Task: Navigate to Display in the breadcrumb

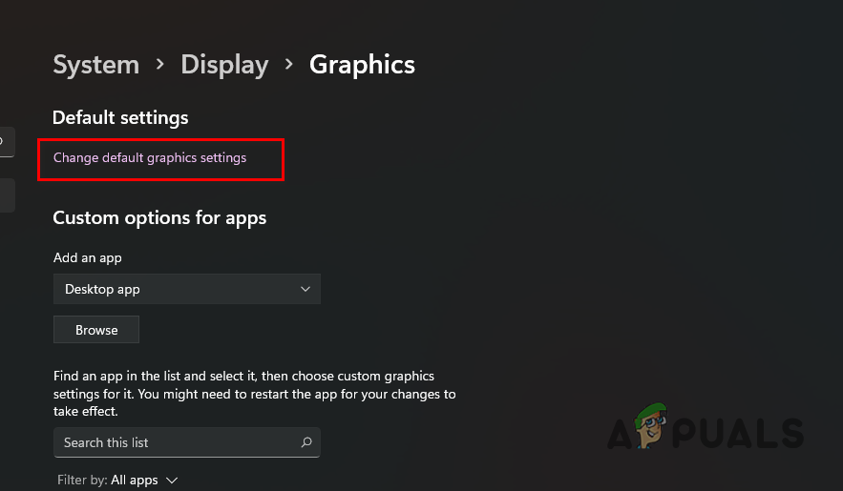Action: [224, 65]
